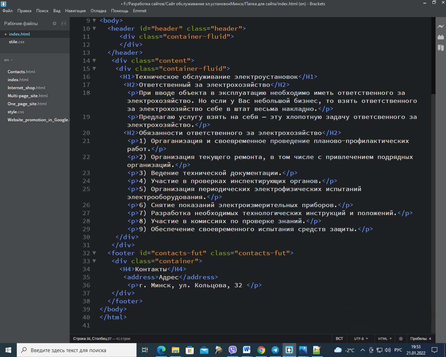Viewport: 446px width, 357px height.
Task: Click the linting status circle in status bar
Action: 401,339
